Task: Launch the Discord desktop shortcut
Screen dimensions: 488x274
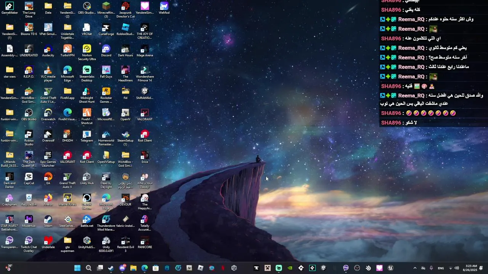Action: [106, 51]
